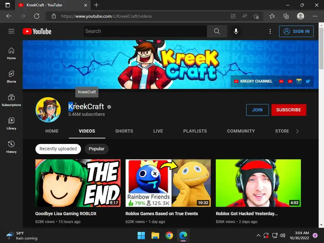Close the KreekCraft YouTube tab
Viewport: 324px width, 243px height.
(x=85, y=5)
